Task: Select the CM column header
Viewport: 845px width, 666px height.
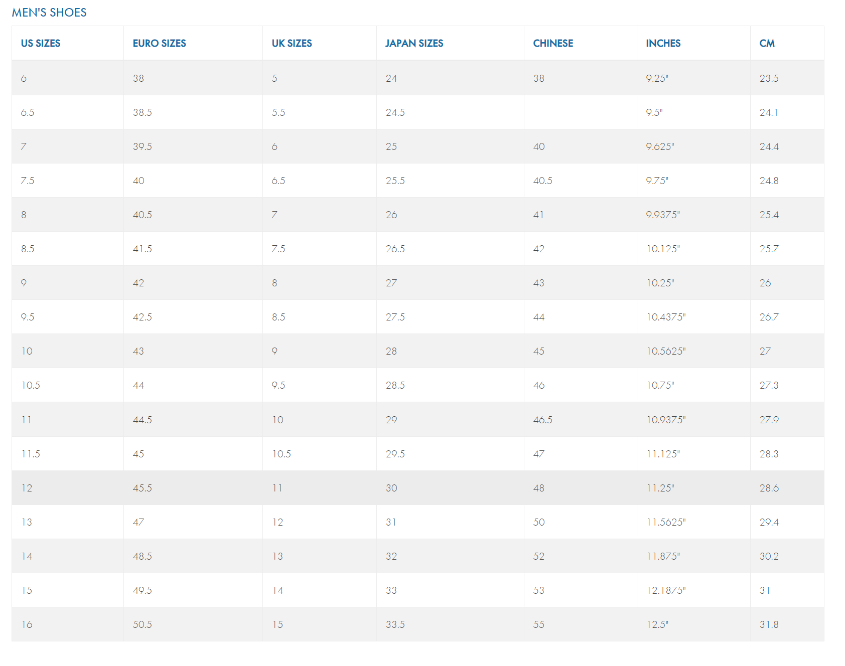Action: click(767, 44)
